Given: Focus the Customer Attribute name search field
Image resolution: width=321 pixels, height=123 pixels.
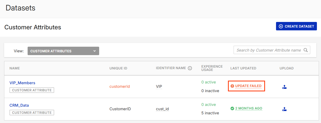Looking at the screenshot, I should 268,50.
